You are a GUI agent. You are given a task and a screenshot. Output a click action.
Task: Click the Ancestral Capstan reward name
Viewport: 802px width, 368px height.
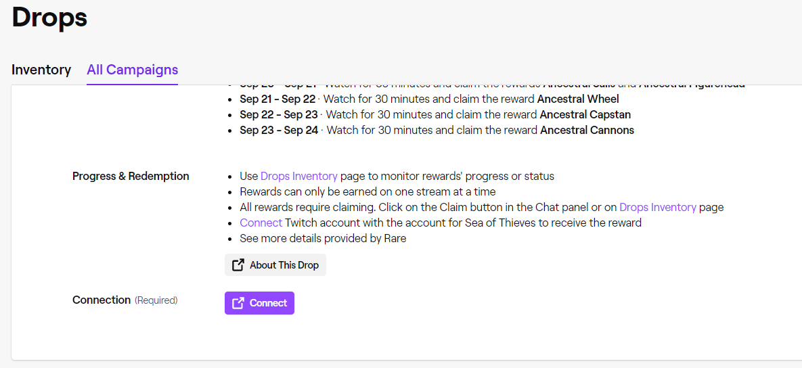click(x=585, y=114)
